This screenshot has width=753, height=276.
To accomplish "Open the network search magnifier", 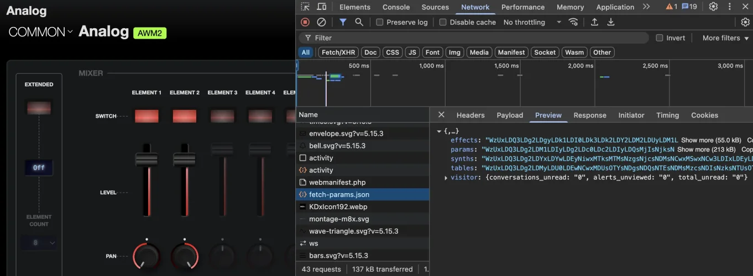I will 359,22.
